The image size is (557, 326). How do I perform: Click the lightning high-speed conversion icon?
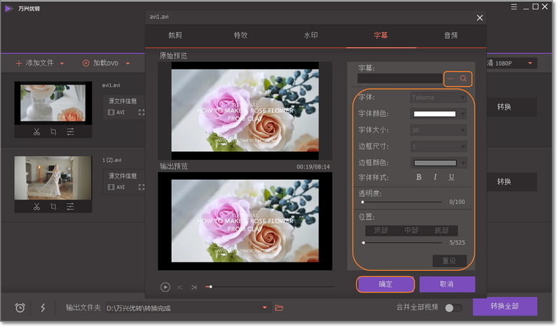tap(43, 308)
